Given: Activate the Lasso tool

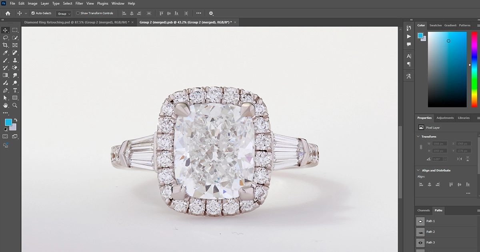Looking at the screenshot, I should [x=5, y=38].
